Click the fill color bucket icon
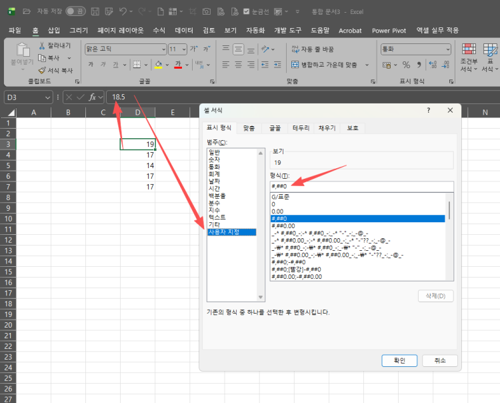Screen dimensions: 500x403 tap(158, 65)
